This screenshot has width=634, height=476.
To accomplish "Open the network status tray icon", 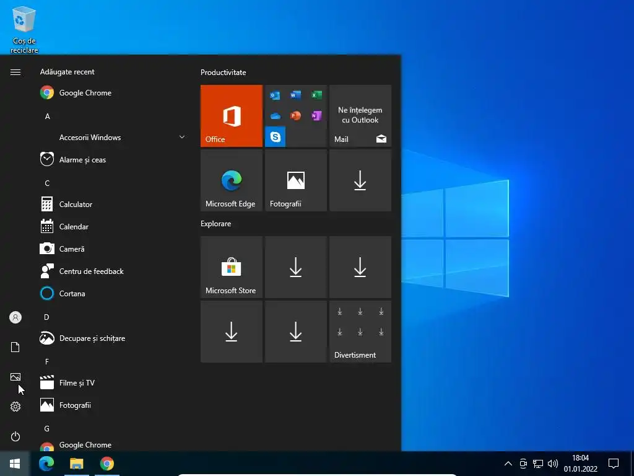I will [x=538, y=464].
